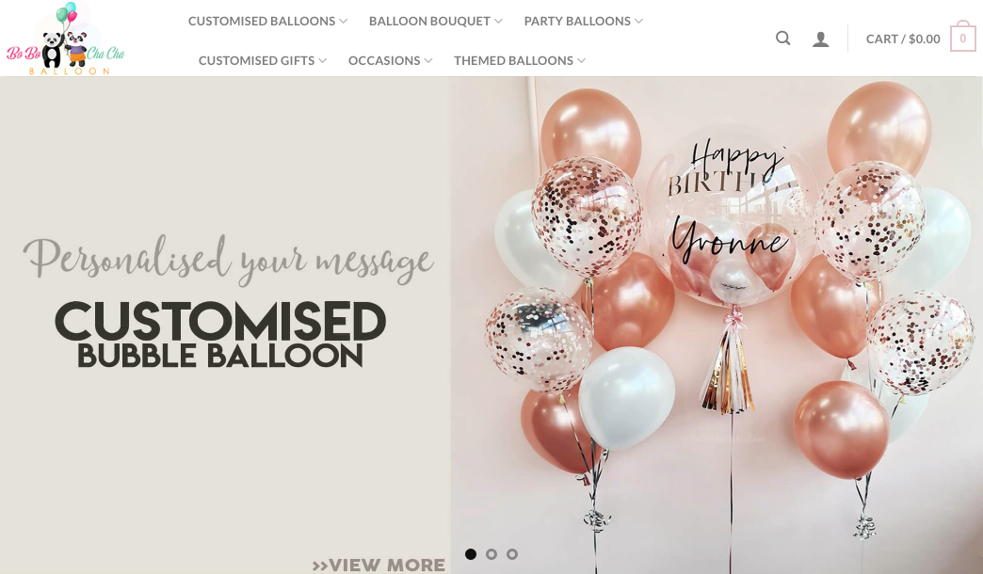The width and height of the screenshot is (983, 574).
Task: Open the Customised Gifts menu item
Action: (x=256, y=61)
